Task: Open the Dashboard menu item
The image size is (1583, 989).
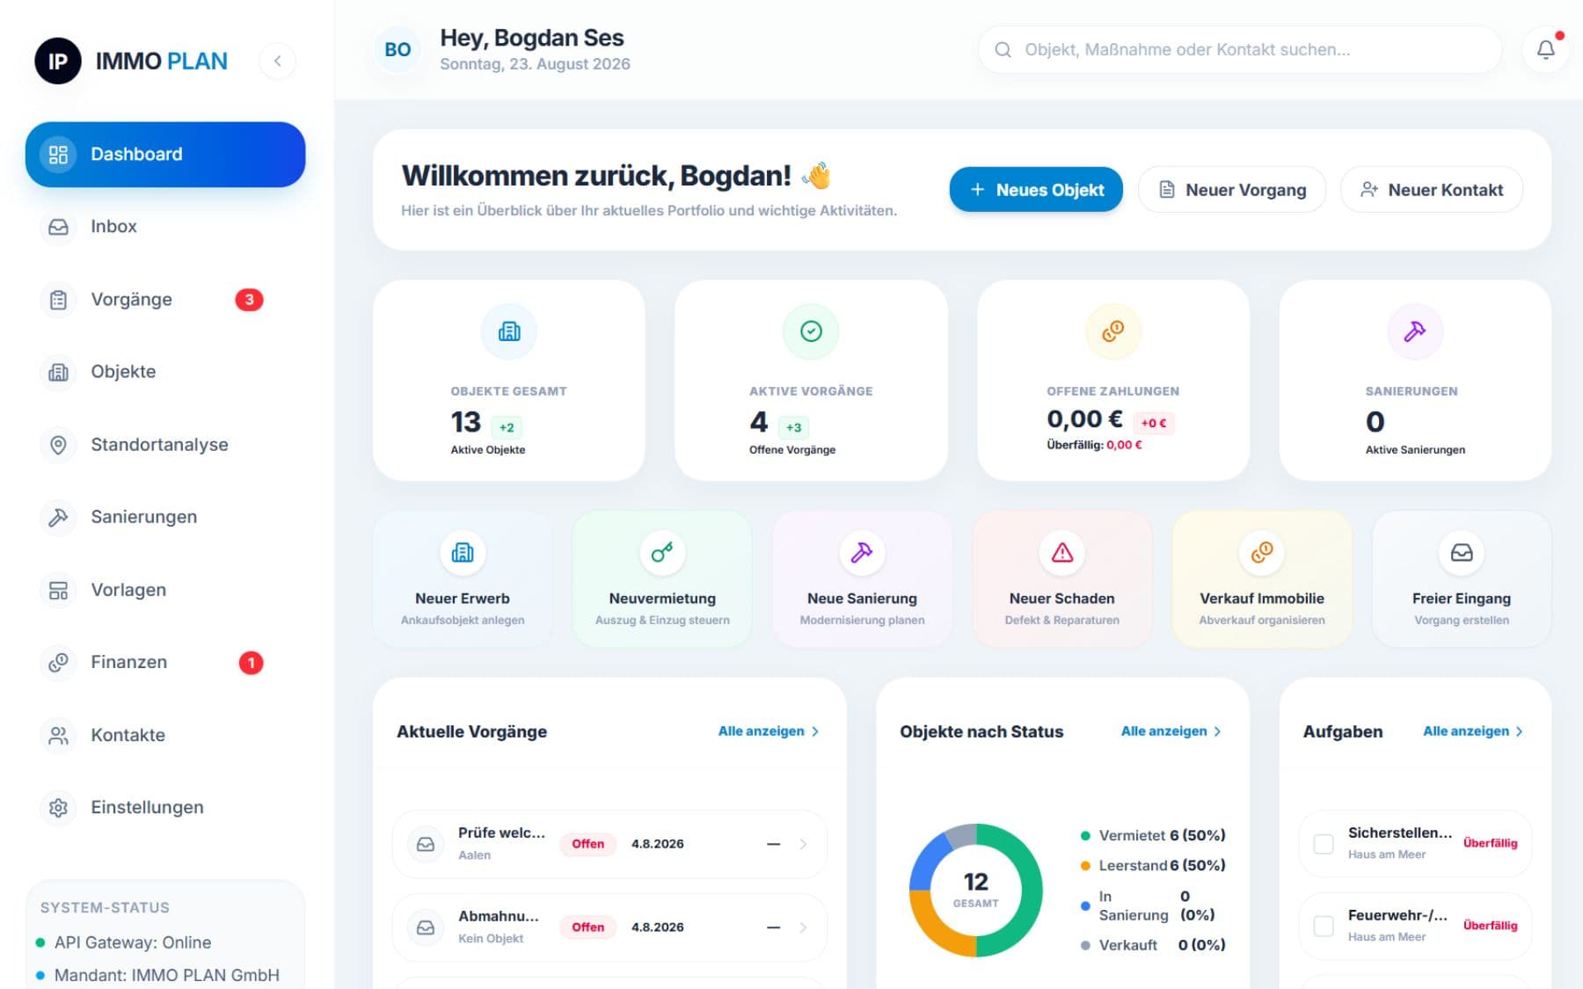Action: pyautogui.click(x=165, y=154)
